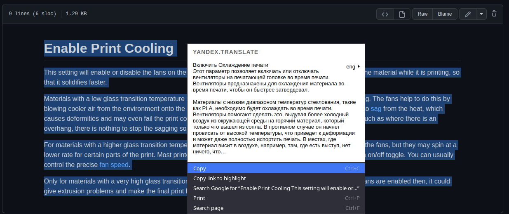The height and width of the screenshot is (214, 509).
Task: Click the YANDEX.TRANSLATE header
Action: [x=225, y=52]
